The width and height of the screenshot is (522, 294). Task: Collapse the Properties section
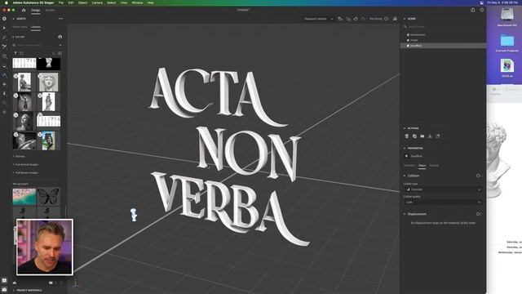pos(405,148)
